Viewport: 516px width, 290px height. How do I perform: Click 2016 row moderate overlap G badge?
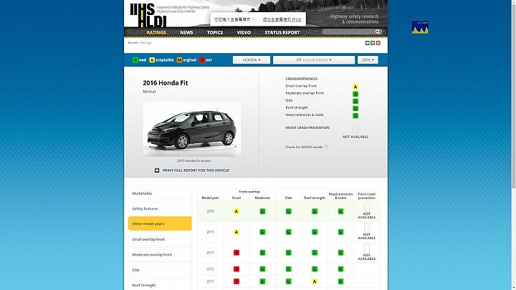click(x=262, y=211)
